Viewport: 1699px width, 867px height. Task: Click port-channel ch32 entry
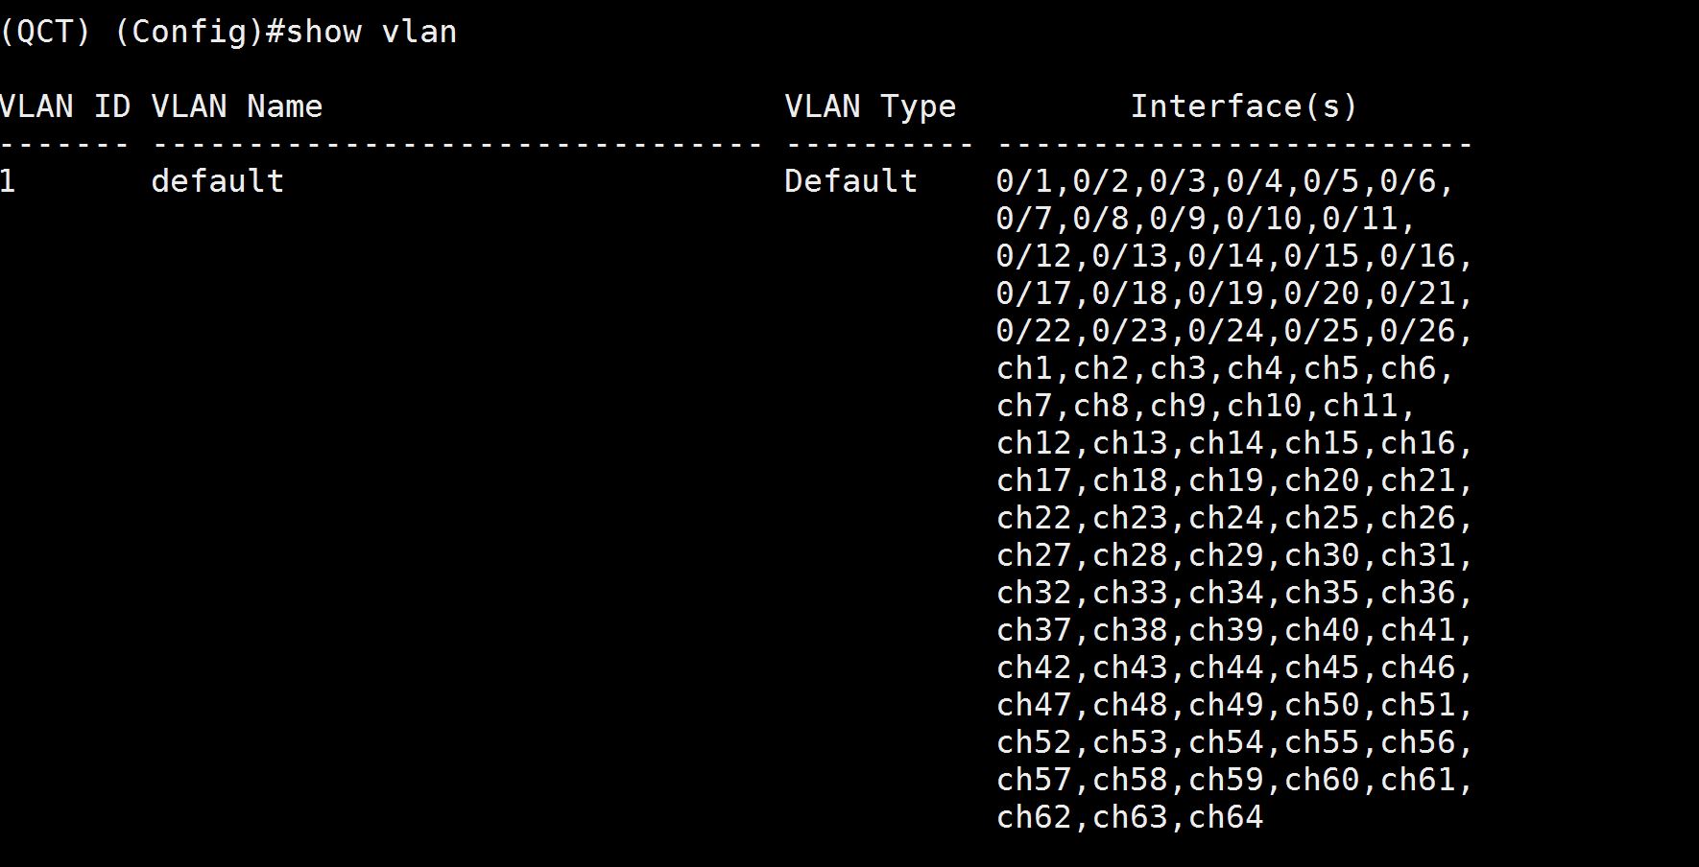[x=1034, y=593]
